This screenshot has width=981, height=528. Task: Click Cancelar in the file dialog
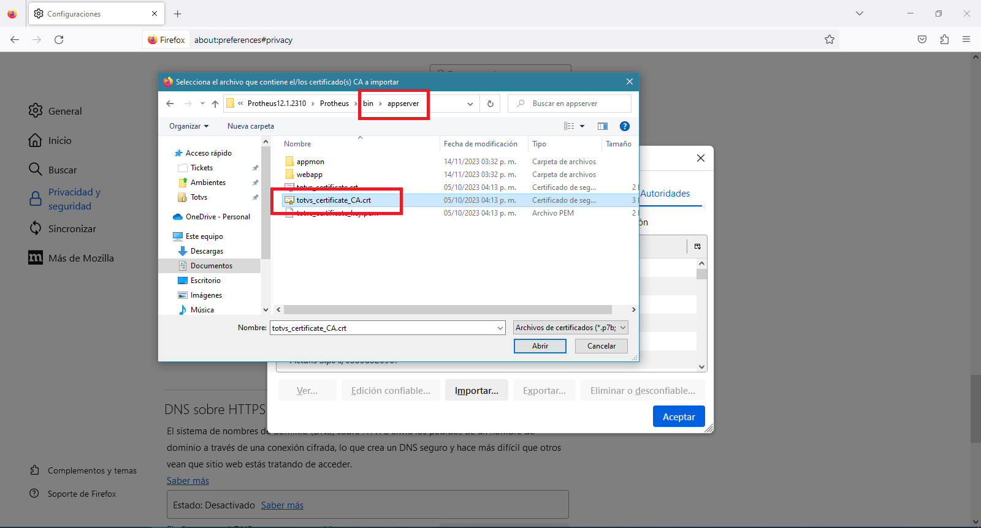coord(601,346)
